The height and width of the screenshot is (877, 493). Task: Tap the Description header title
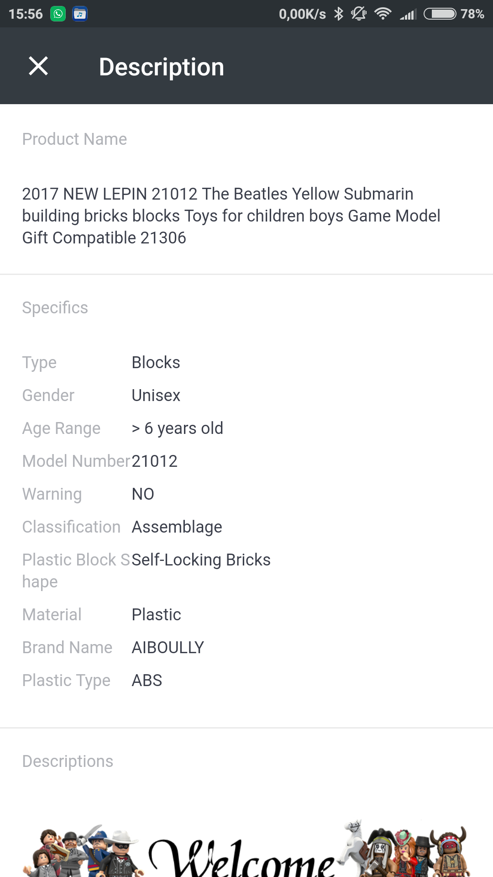[162, 67]
